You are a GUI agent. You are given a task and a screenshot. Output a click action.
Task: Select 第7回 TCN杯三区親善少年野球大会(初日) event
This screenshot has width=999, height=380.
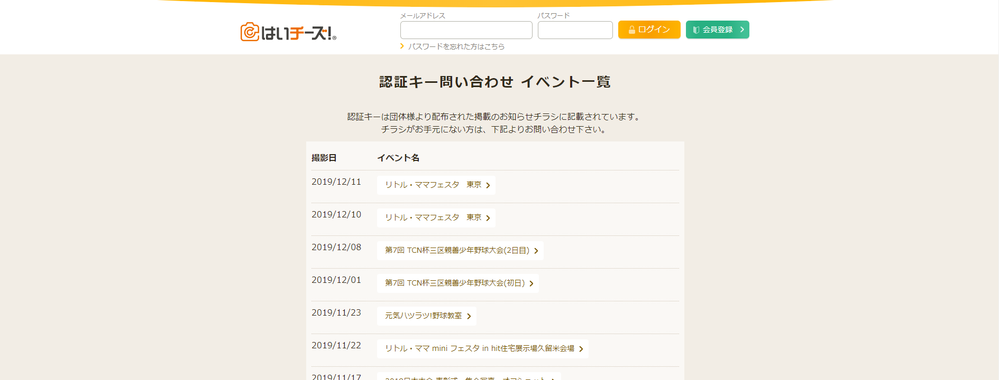click(454, 283)
